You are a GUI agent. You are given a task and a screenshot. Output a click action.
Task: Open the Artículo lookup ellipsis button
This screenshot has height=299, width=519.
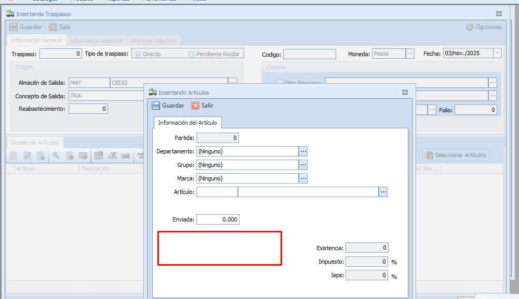(x=383, y=192)
